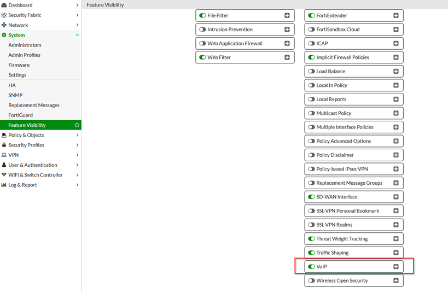Viewport: 448px width, 293px height.
Task: Click the Log & Report chart icon
Action: pyautogui.click(x=4, y=185)
